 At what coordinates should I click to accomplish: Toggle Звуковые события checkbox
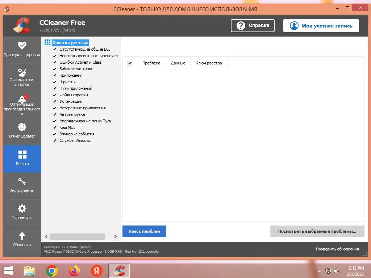click(55, 134)
